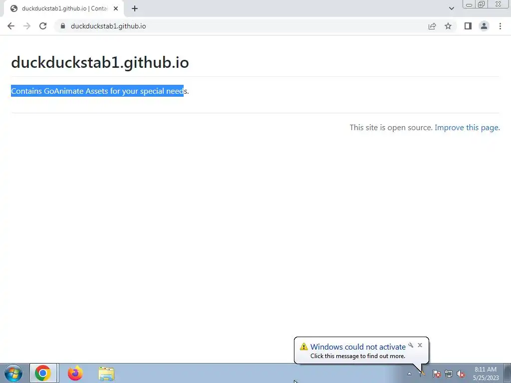The width and height of the screenshot is (511, 383).
Task: Click 'Click this message to find out more.'
Action: (357, 356)
